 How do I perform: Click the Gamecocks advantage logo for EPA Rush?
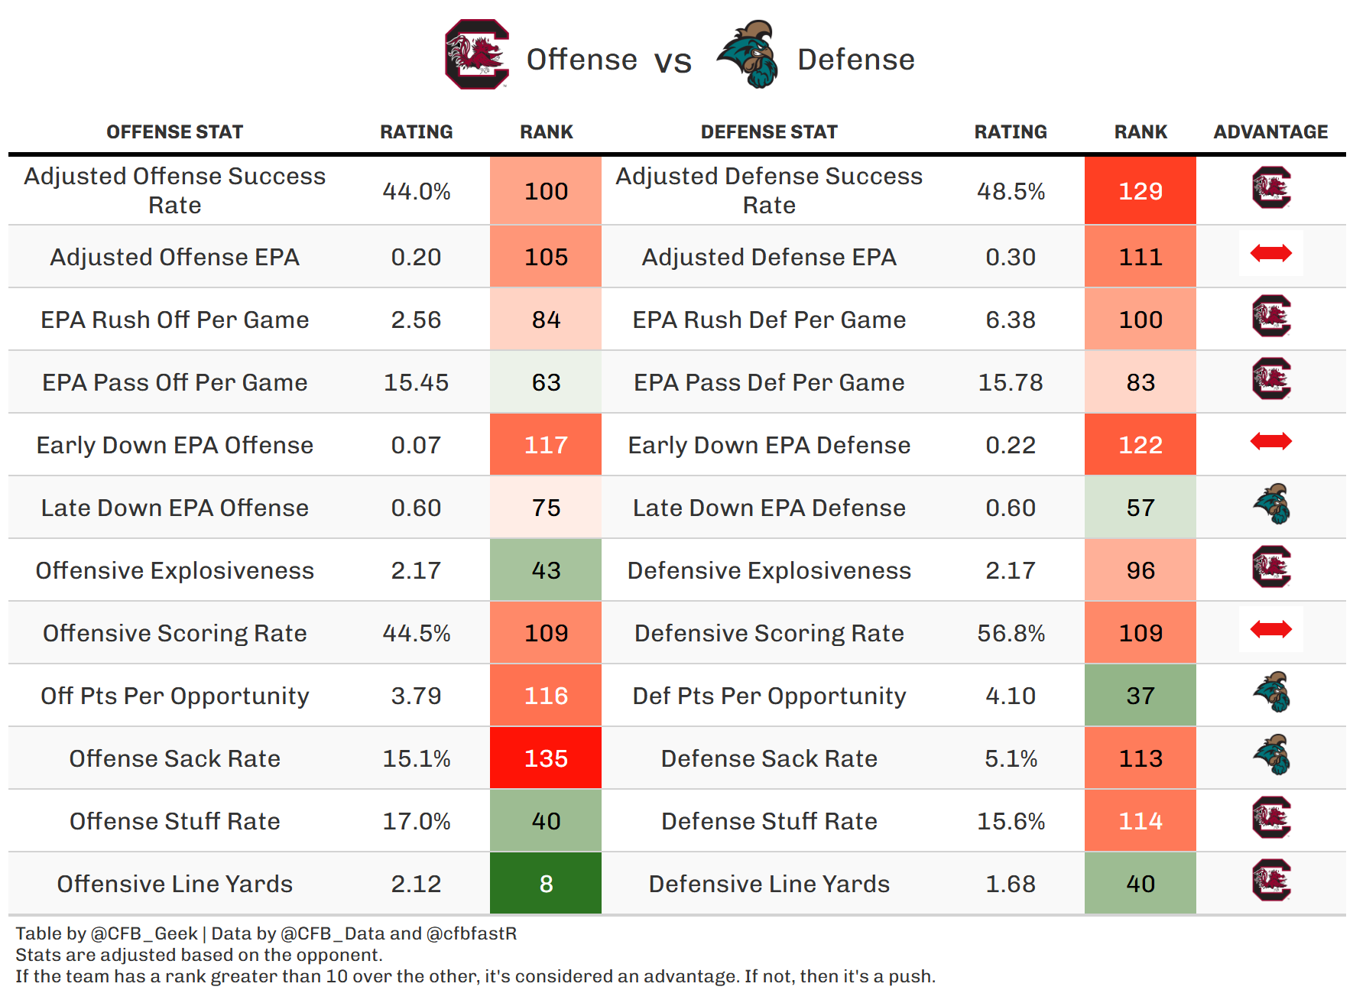tap(1271, 316)
